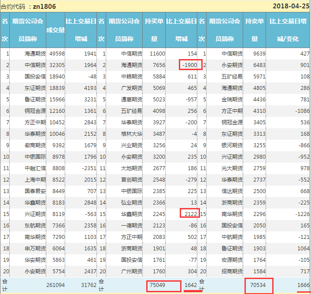This screenshot has height=294, width=311.
Task: Select 鲁证期货 in volume ranking row 5
Action: coord(35,100)
